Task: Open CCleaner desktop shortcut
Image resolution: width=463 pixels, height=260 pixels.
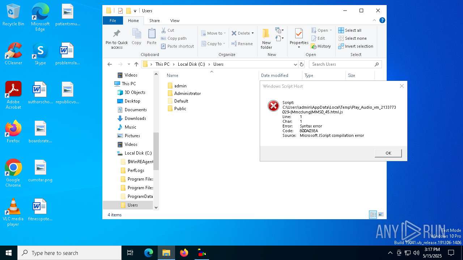Action: point(13,54)
